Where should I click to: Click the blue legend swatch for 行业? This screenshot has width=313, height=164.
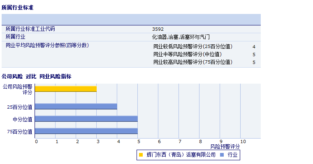point(222,155)
